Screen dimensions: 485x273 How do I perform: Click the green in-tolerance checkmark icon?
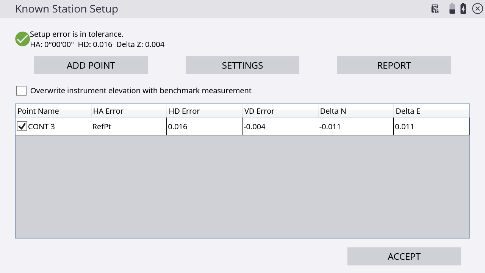click(x=23, y=39)
